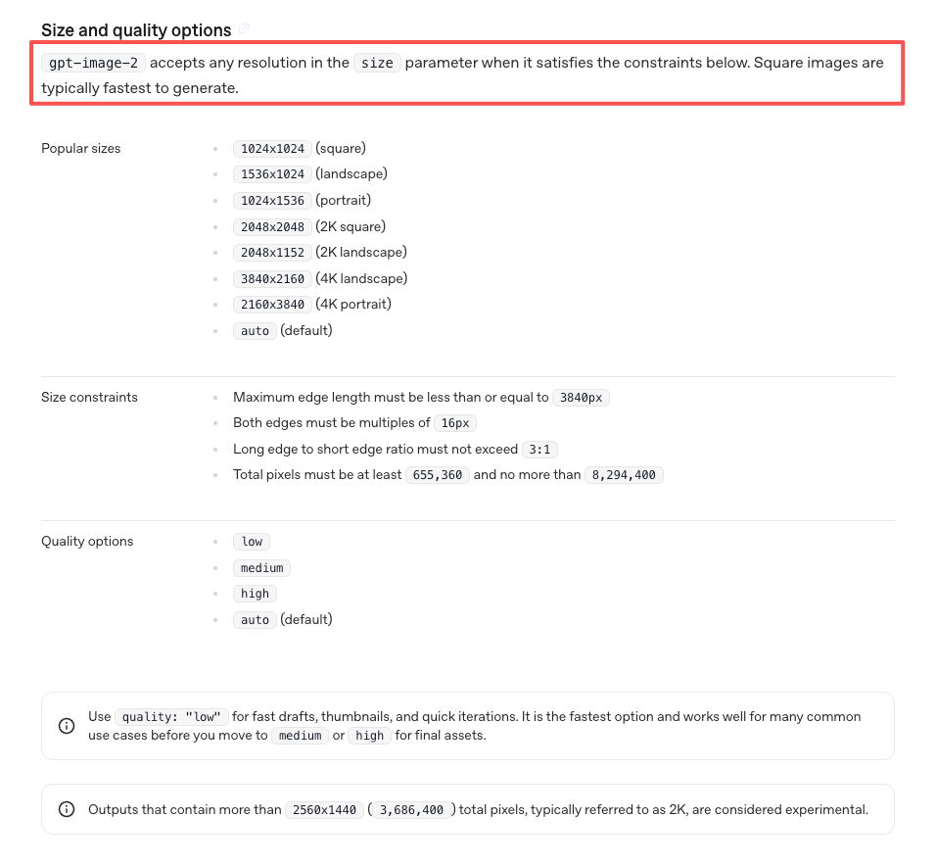Click the info icon in the experimental outputs note
This screenshot has width=937, height=866.
coord(67,809)
